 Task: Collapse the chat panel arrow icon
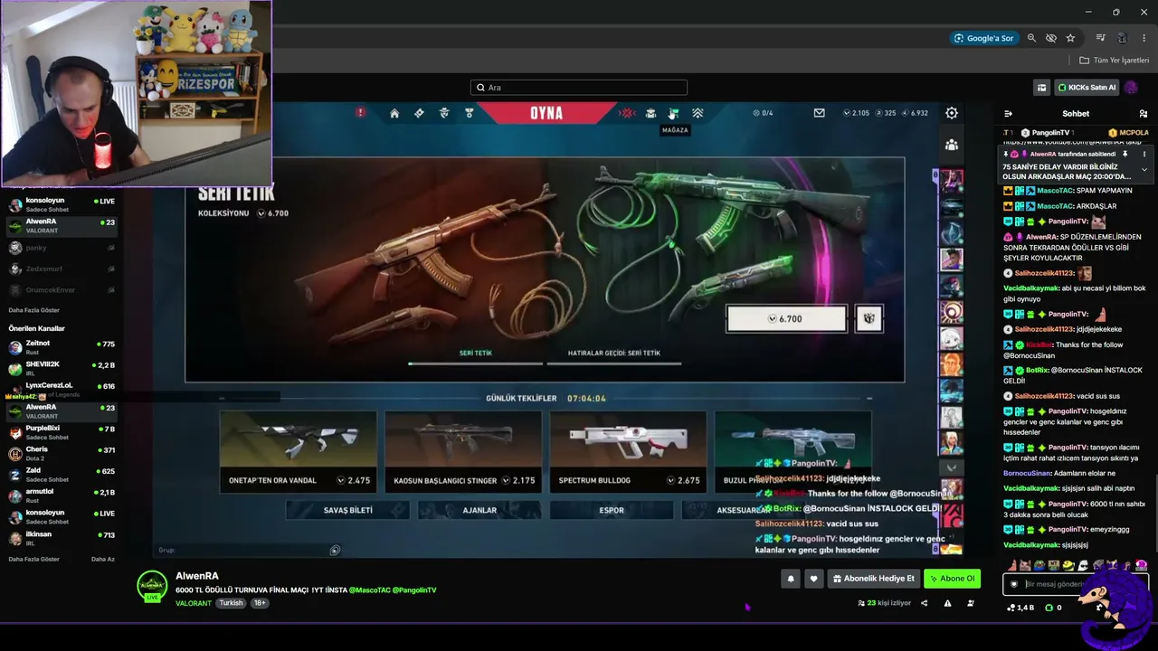point(1008,114)
